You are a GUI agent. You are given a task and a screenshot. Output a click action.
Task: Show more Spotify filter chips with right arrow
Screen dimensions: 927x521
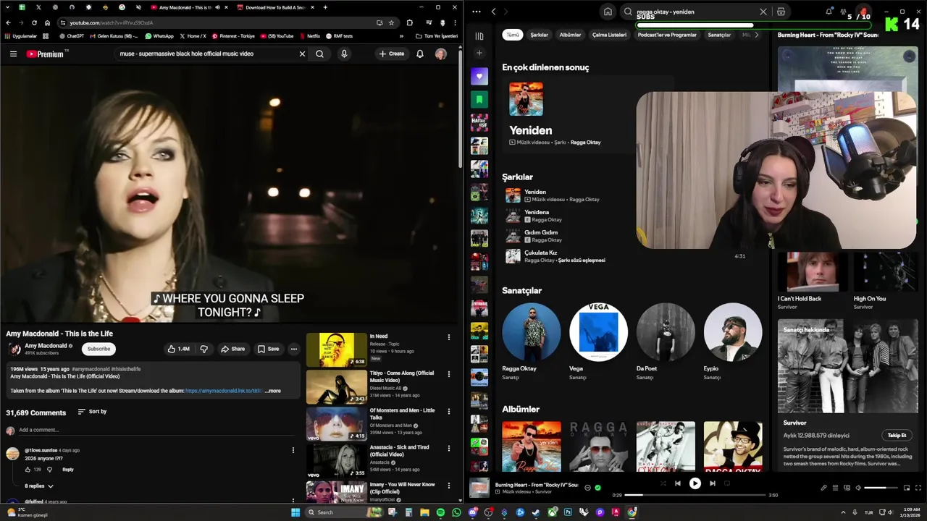[756, 35]
